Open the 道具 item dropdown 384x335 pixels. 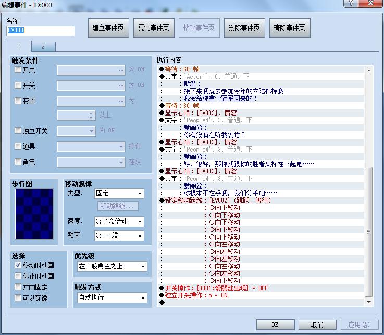(91, 147)
